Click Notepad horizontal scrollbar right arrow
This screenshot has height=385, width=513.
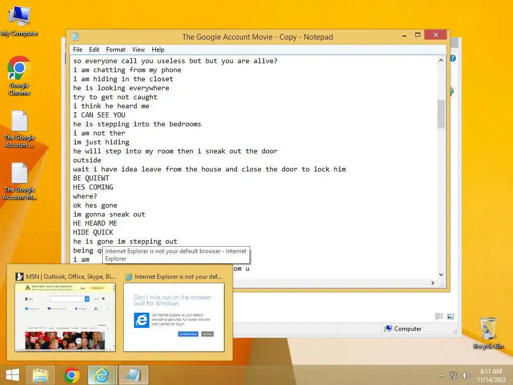click(433, 283)
